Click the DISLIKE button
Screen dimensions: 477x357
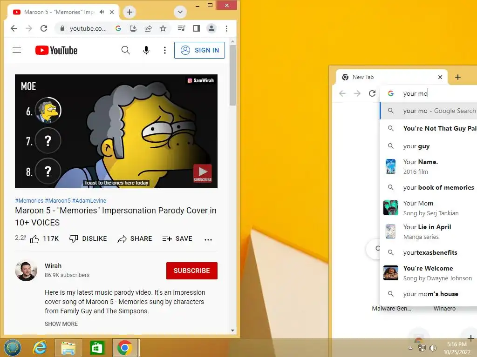pos(88,239)
